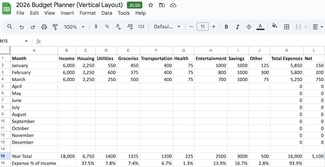Open the name box dropdown arrow
Screen dimensions: 325x167
point(26,41)
